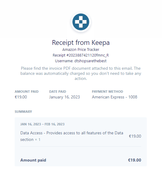Click the €19.00 line item price
Screen dimensions: 162x175
pos(135,136)
